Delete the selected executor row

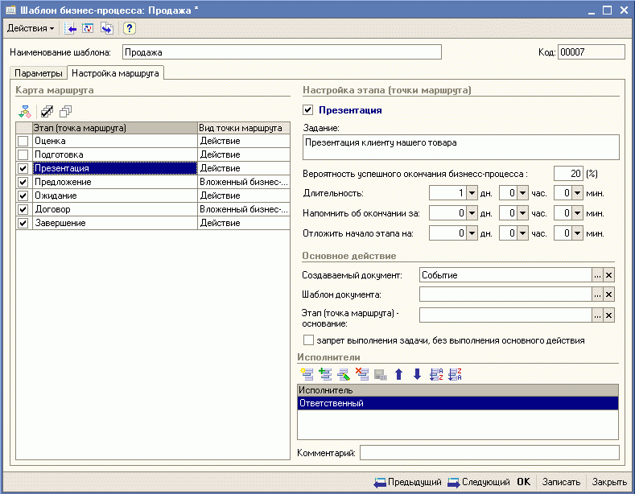pos(361,374)
